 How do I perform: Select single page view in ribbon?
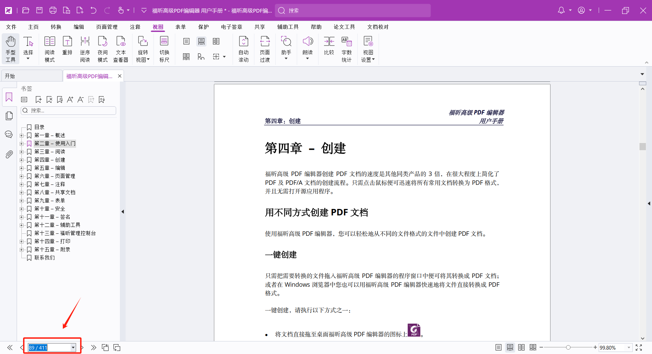[186, 41]
